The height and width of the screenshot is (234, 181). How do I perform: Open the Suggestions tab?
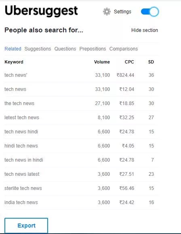(38, 49)
